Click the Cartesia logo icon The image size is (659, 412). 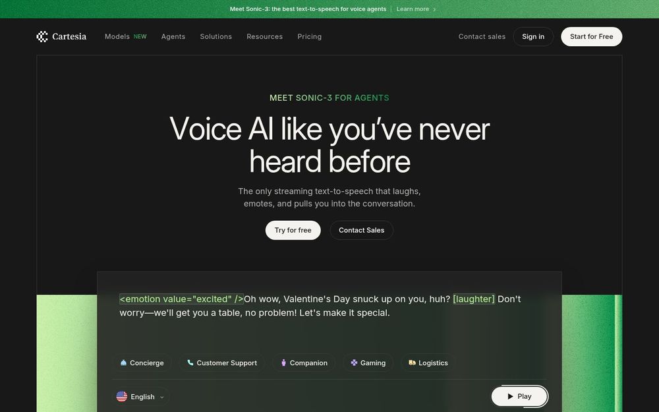tap(42, 36)
